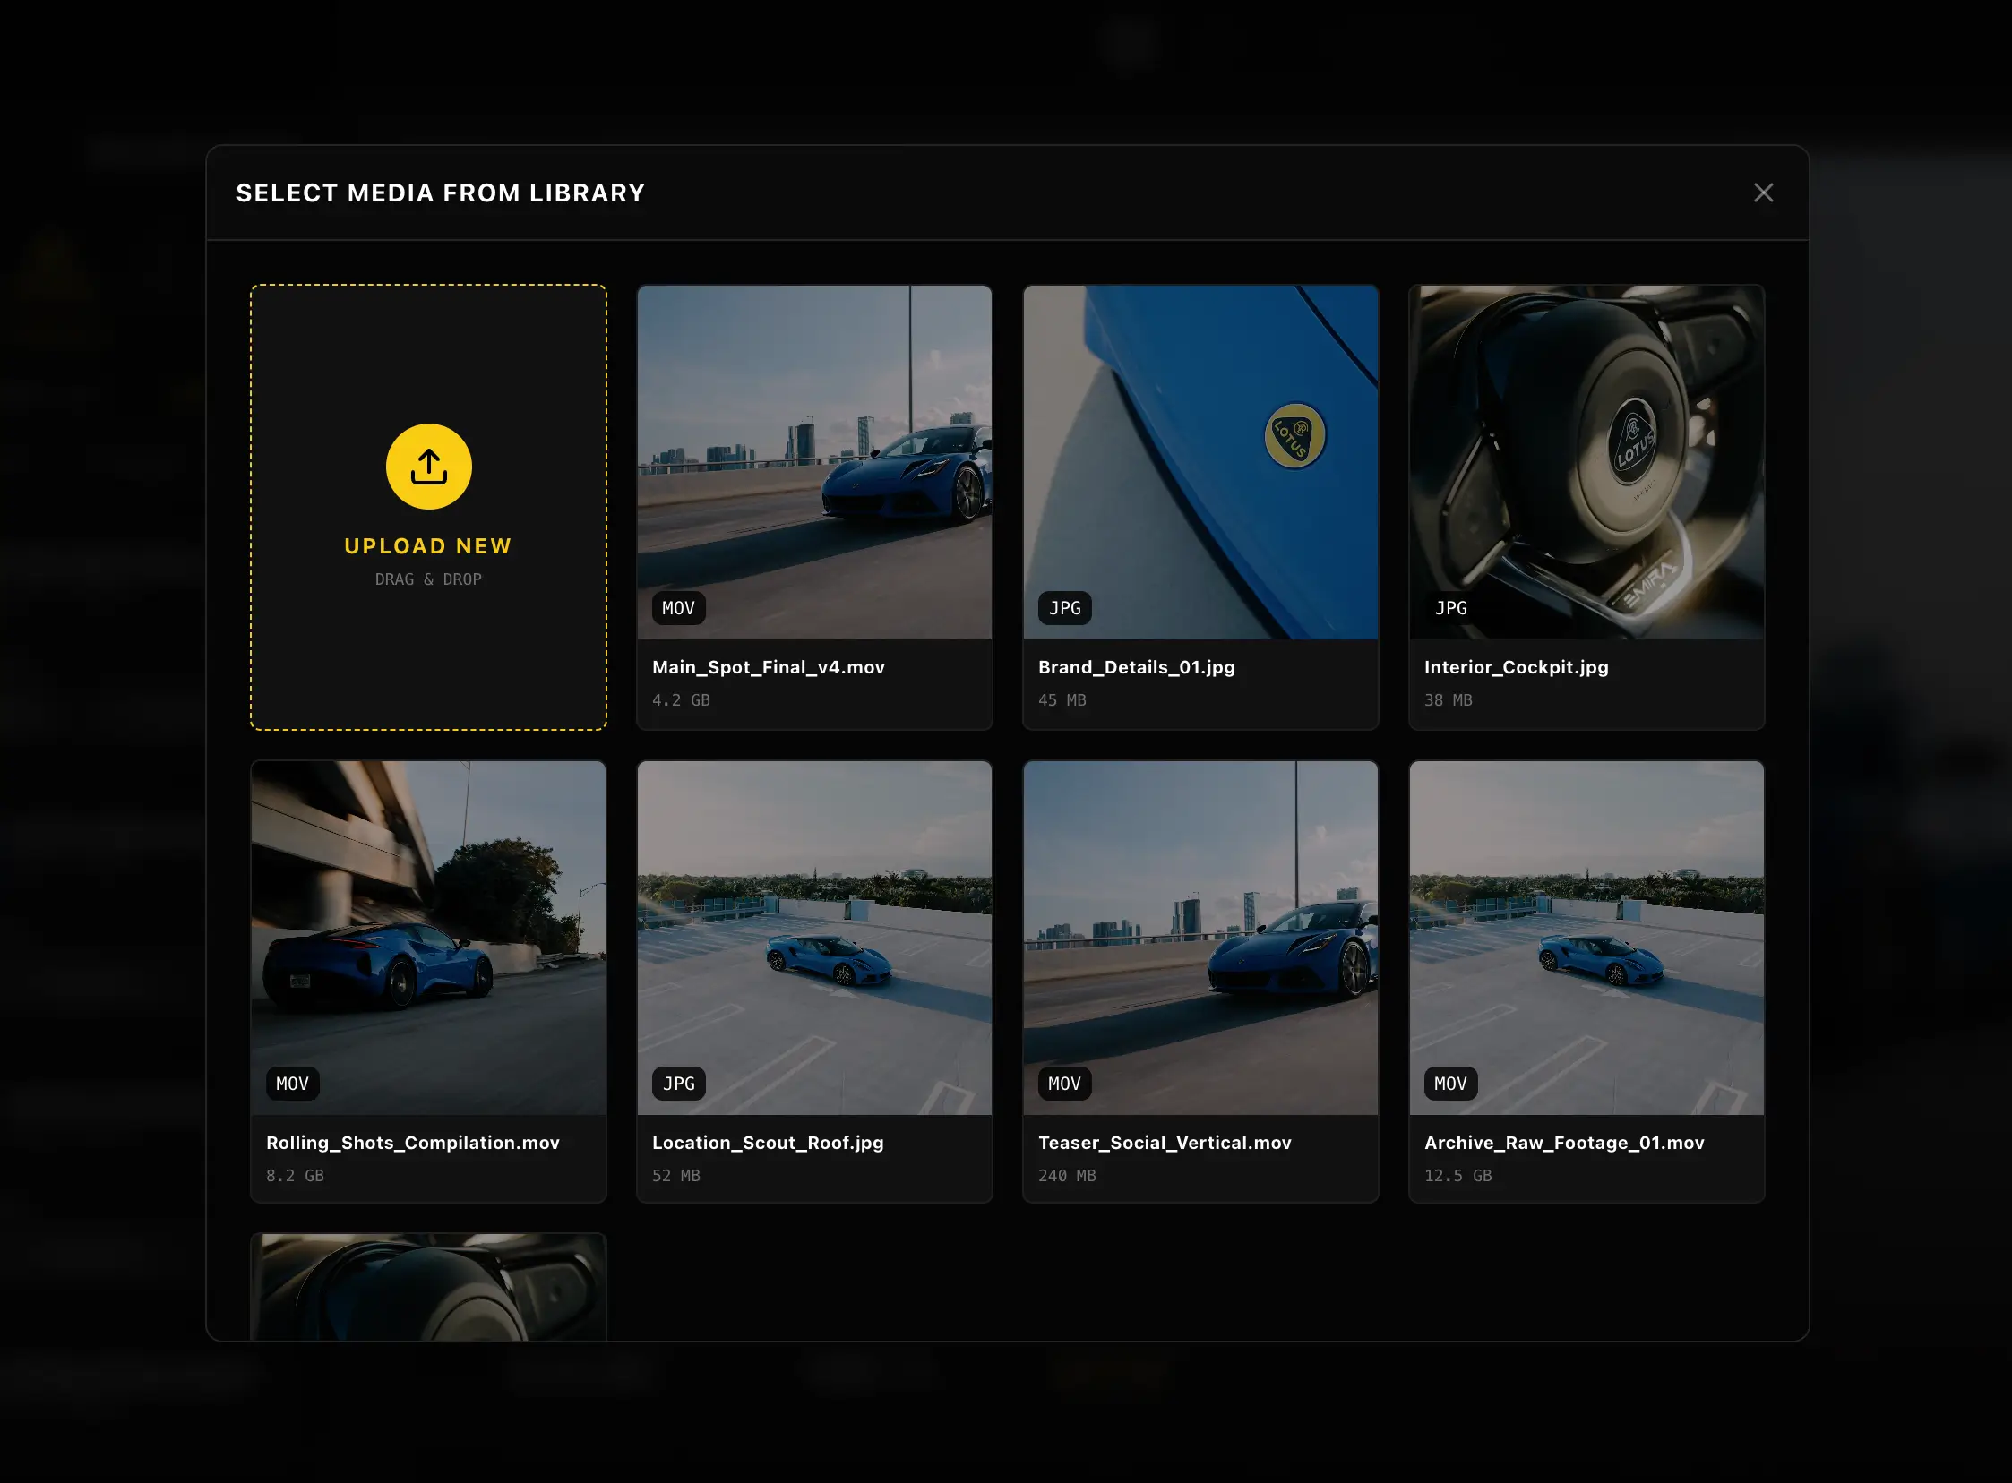
Task: Click the MOV badge on Main_Spot_Final_v4
Action: pos(679,608)
